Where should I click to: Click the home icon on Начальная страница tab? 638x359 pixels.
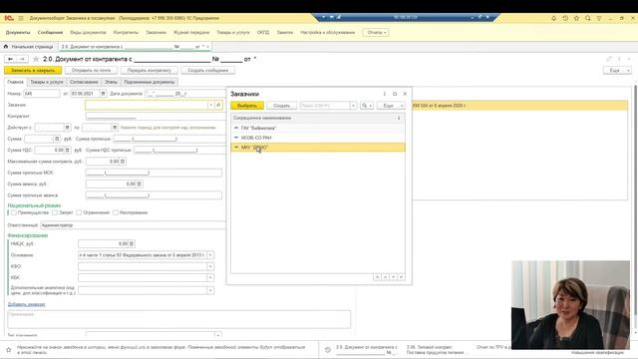click(x=6, y=47)
